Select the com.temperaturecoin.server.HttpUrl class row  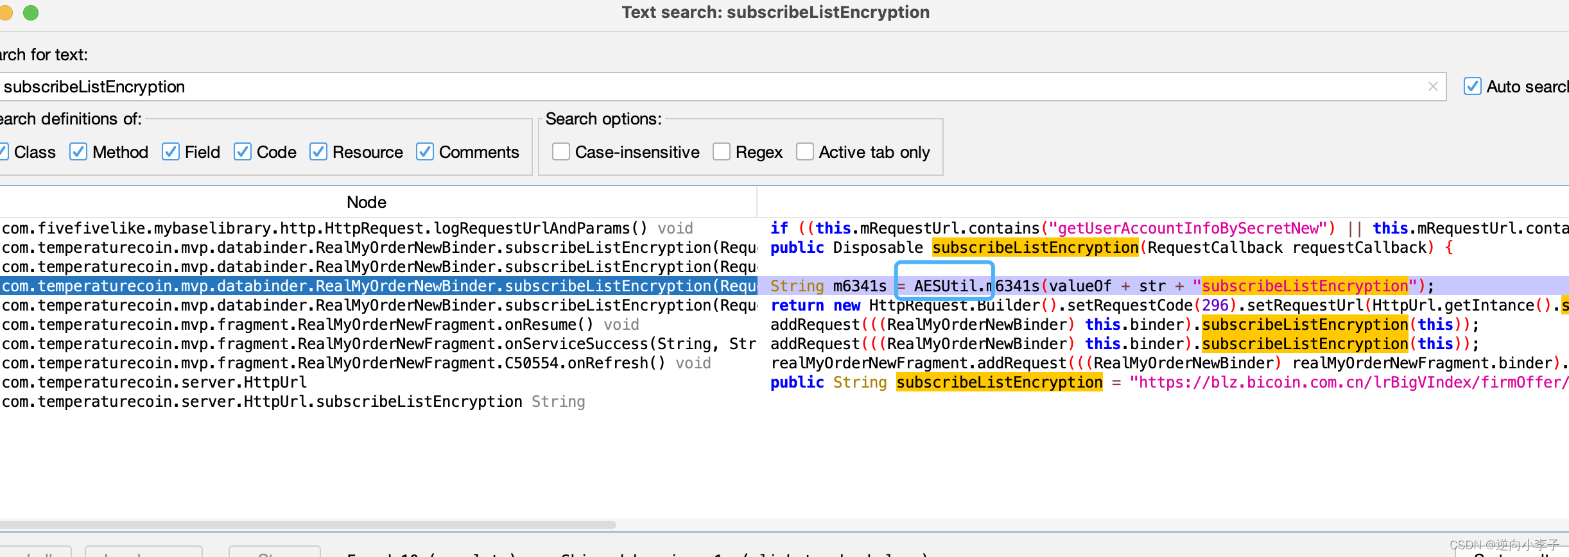pos(378,382)
